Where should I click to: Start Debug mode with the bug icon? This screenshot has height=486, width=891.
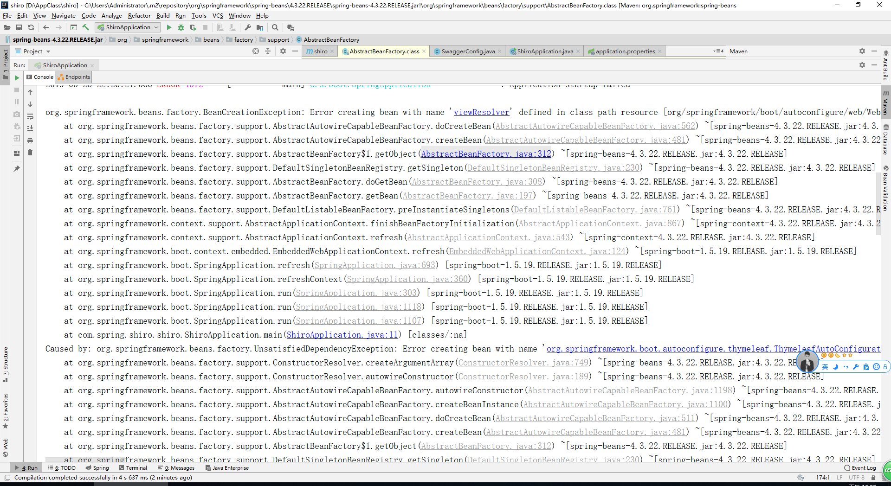pos(181,27)
